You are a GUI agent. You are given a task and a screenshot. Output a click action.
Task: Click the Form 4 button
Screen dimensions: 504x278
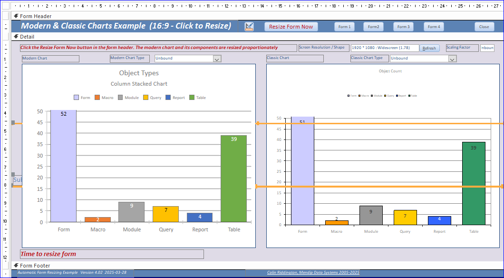434,27
